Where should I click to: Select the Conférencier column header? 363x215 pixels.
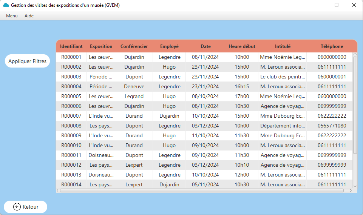[134, 46]
